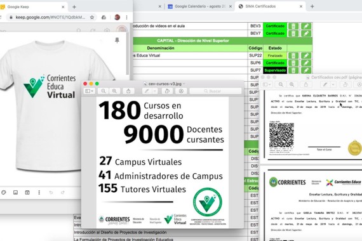Open a new tab in Keep browser window
The width and height of the screenshot is (362, 241).
point(74,7)
